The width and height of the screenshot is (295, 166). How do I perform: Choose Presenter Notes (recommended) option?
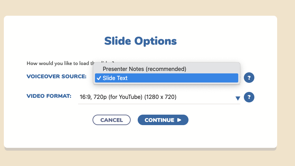144,69
